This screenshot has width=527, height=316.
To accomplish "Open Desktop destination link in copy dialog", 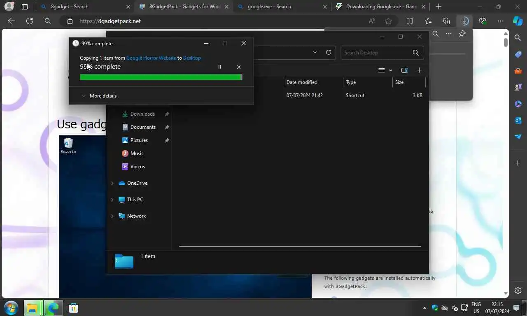I will point(192,58).
